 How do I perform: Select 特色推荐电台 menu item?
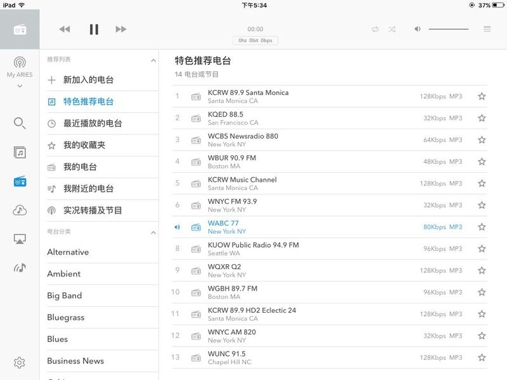pyautogui.click(x=103, y=102)
